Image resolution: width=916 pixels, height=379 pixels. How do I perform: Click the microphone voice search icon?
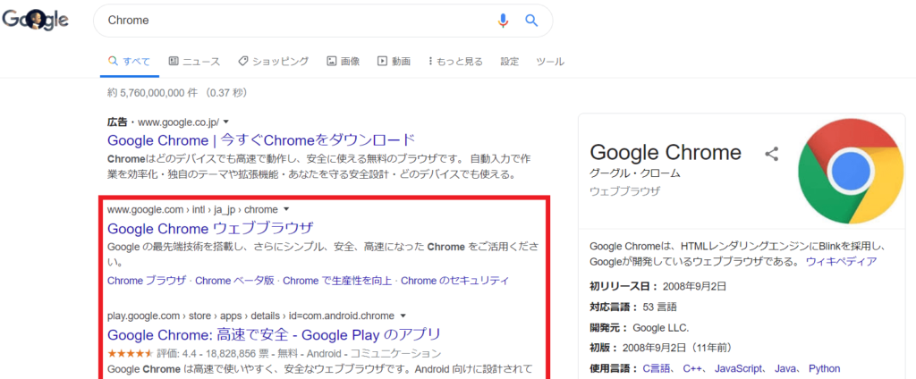point(503,21)
